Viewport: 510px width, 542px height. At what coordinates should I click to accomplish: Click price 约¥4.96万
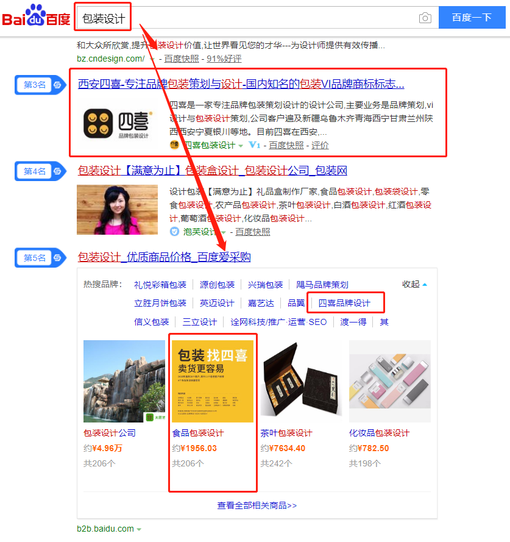[x=103, y=448]
